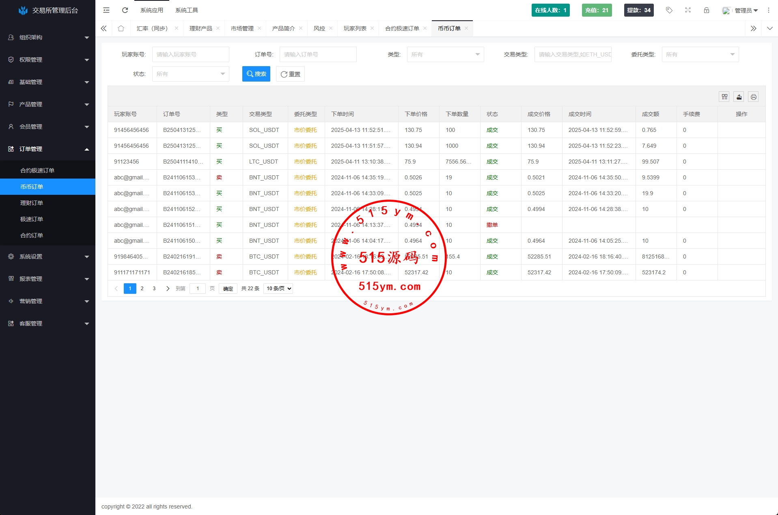This screenshot has width=778, height=515.
Task: Go to page 2 of results
Action: 142,289
